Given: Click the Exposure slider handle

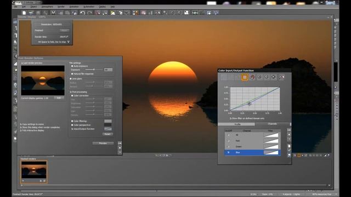Looking at the screenshot, I should (x=94, y=69).
